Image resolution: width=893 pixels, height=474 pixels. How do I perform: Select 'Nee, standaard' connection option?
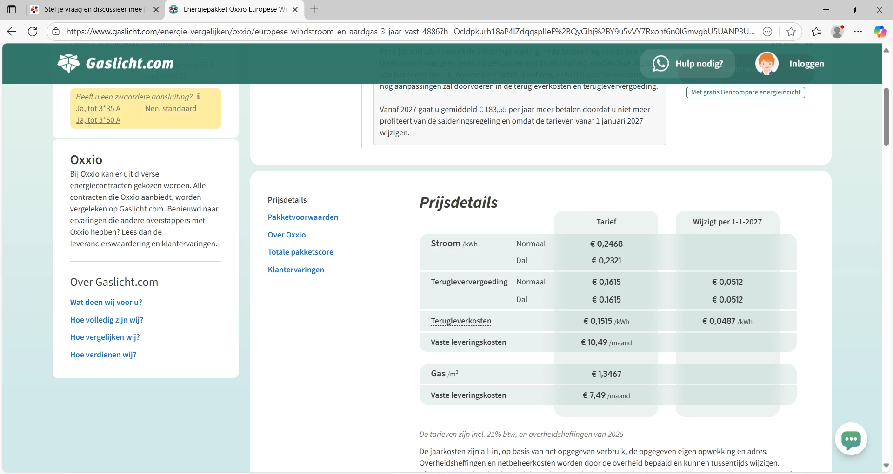point(171,108)
